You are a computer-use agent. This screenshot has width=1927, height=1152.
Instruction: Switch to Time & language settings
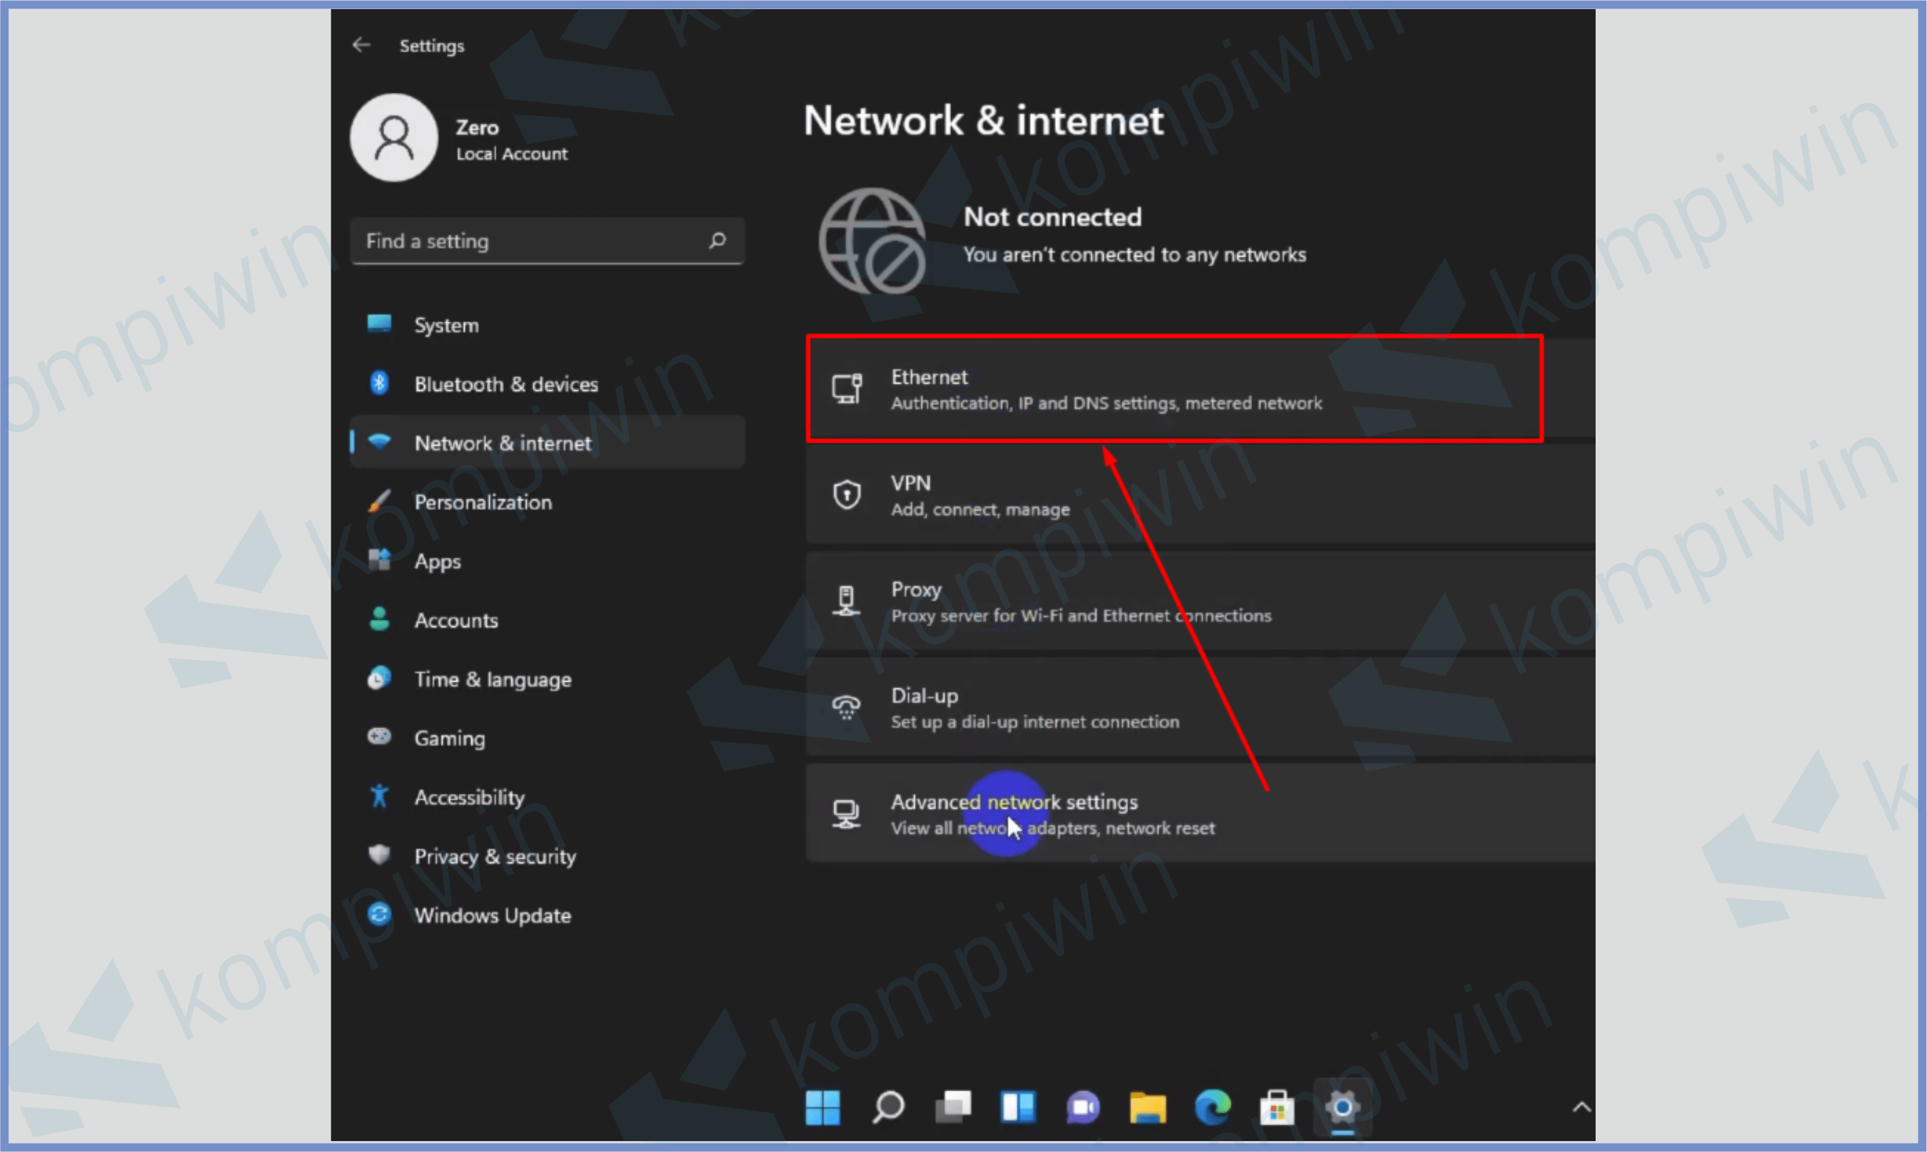[493, 679]
